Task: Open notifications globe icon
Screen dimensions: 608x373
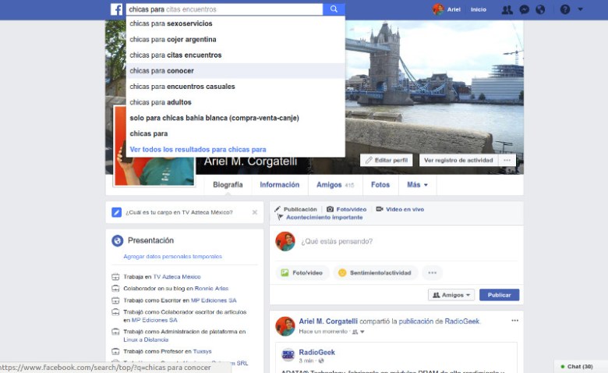Action: 540,9
